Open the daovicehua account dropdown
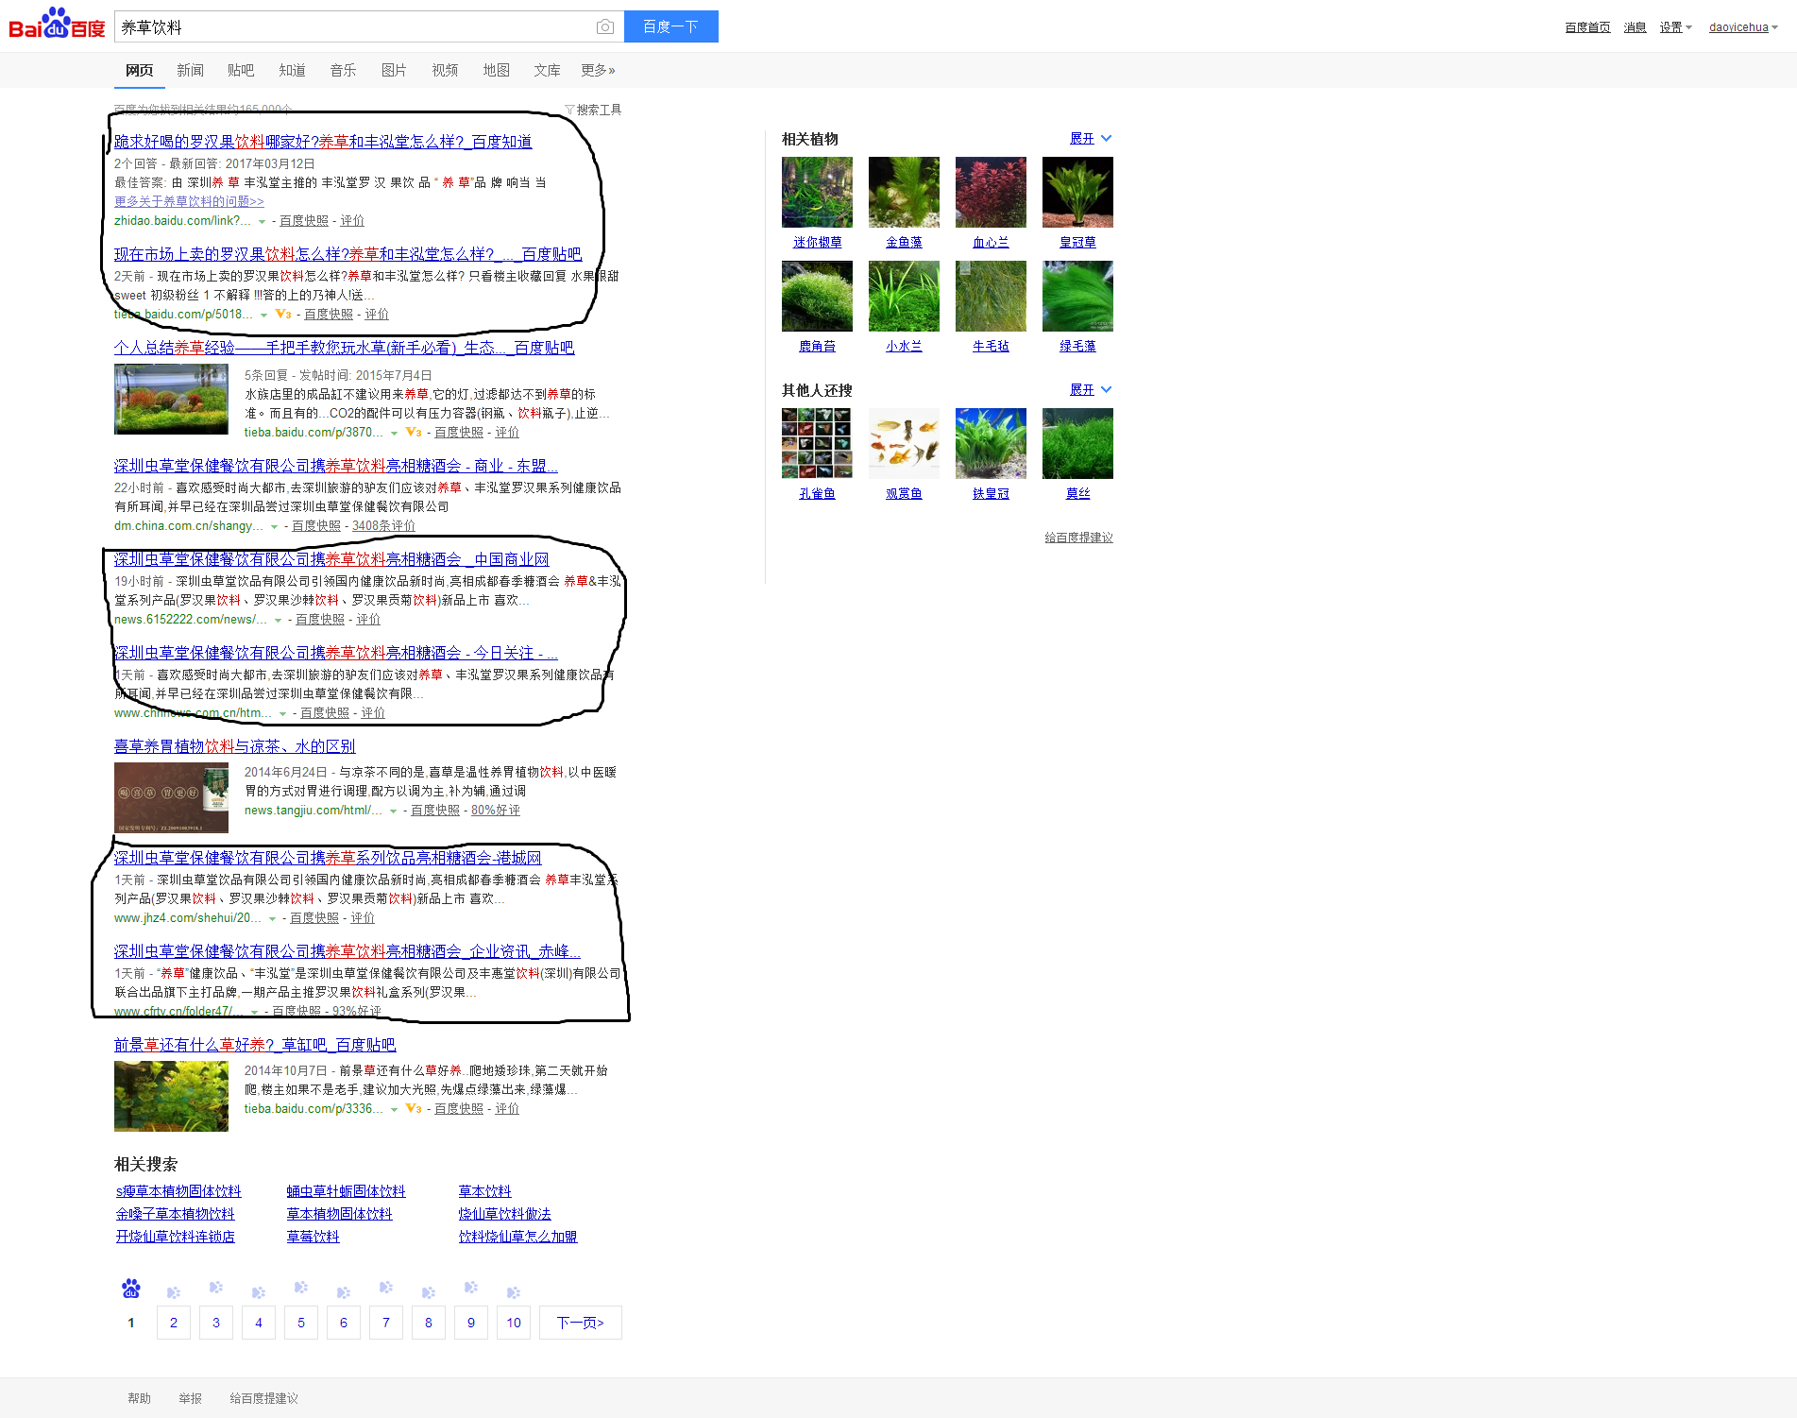 (x=1743, y=27)
